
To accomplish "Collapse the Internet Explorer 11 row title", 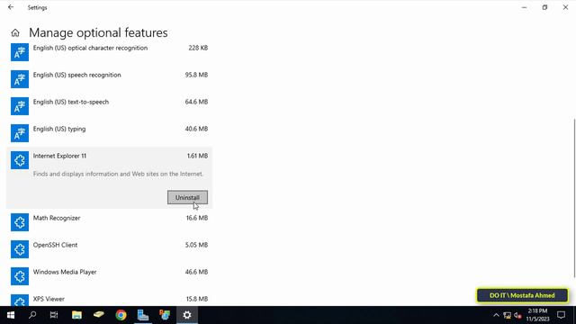I will 59,156.
